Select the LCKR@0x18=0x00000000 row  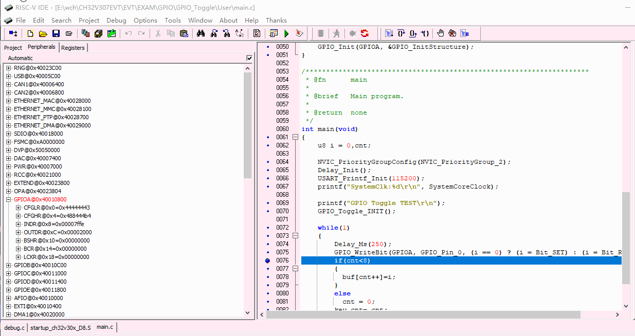point(57,257)
